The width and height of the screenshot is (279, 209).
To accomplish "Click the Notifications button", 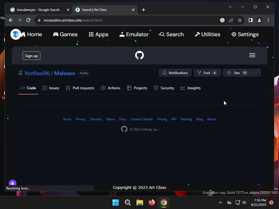I will 175,73.
